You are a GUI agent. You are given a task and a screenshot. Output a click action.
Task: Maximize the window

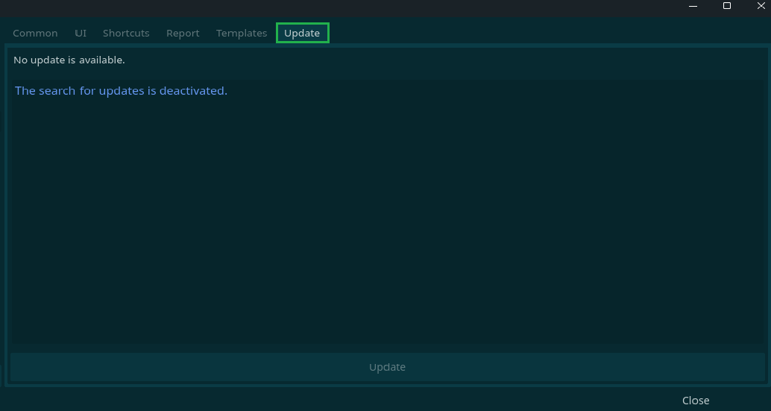727,6
